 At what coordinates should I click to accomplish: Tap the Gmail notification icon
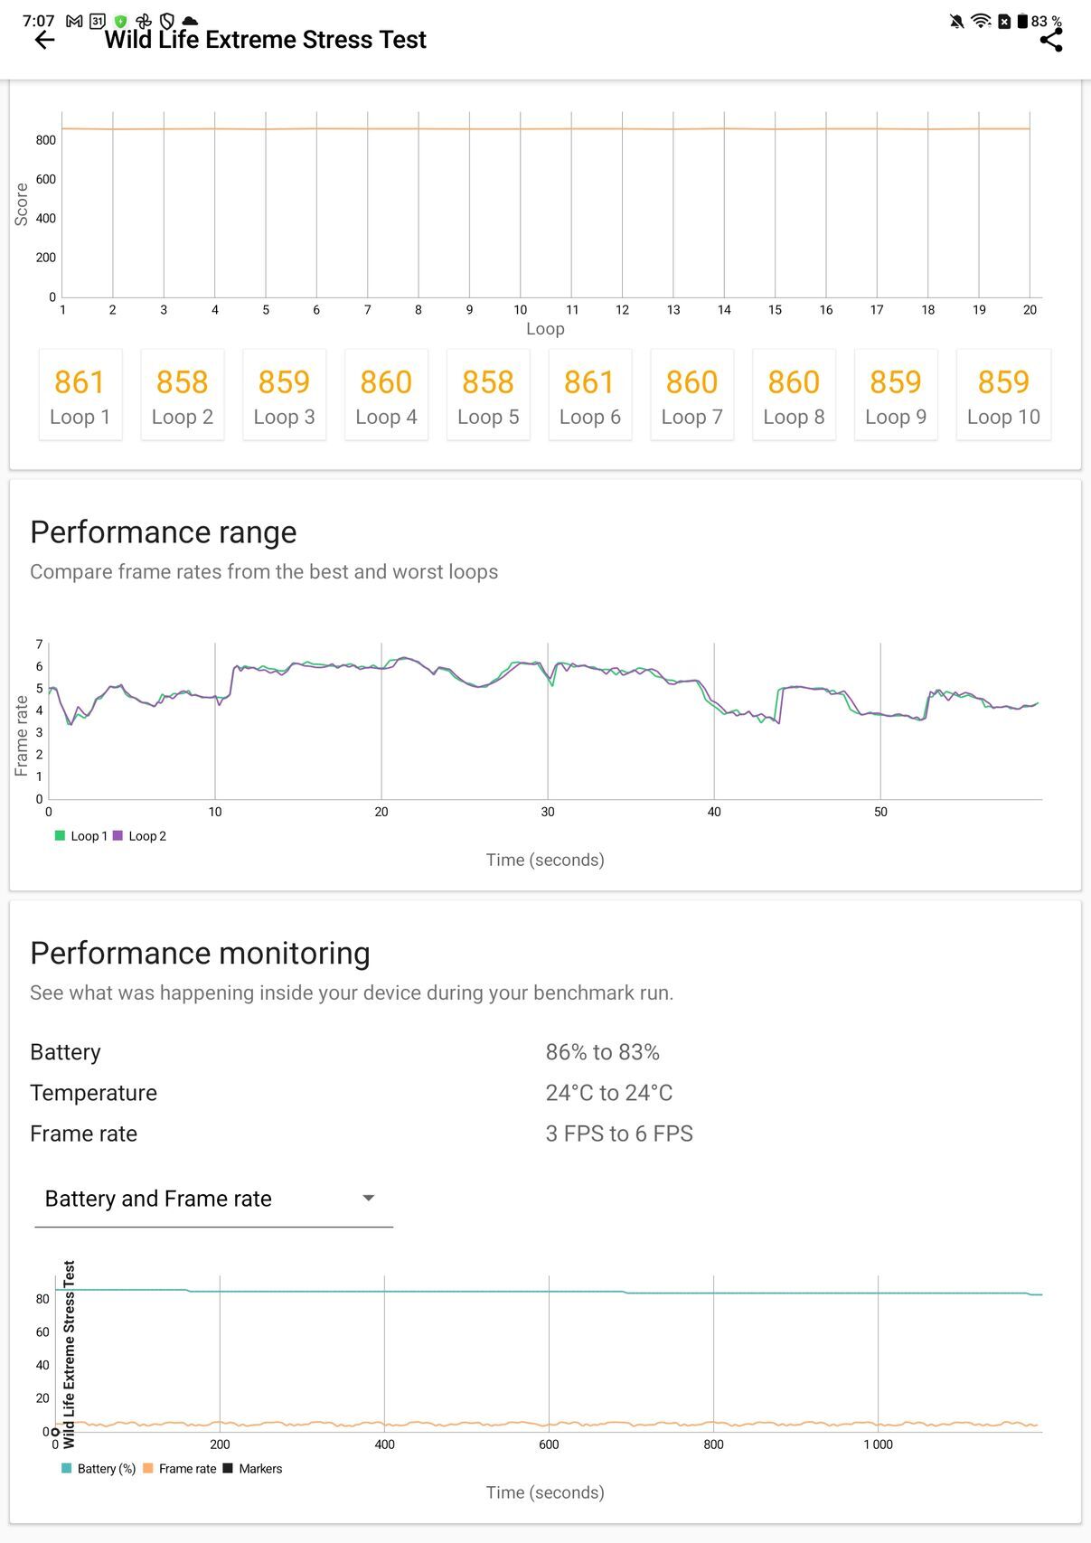tap(75, 21)
